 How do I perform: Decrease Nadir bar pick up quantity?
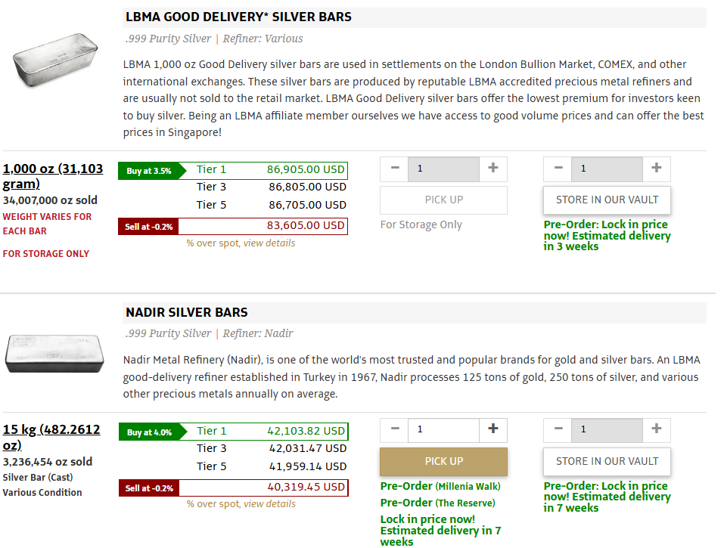pyautogui.click(x=395, y=429)
